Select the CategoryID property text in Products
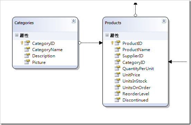 (134, 62)
